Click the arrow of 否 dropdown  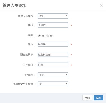click(x=66, y=84)
